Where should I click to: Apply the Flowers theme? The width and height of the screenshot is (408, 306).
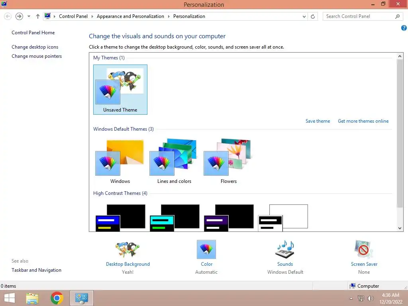pyautogui.click(x=228, y=161)
